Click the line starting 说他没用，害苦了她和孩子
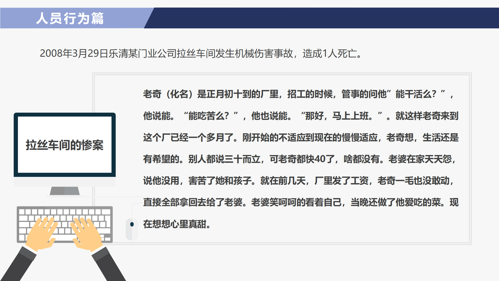This screenshot has width=499, height=281. click(x=299, y=181)
